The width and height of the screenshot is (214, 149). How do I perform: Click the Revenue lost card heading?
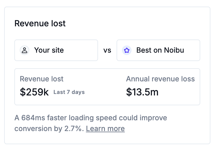pos(40,24)
